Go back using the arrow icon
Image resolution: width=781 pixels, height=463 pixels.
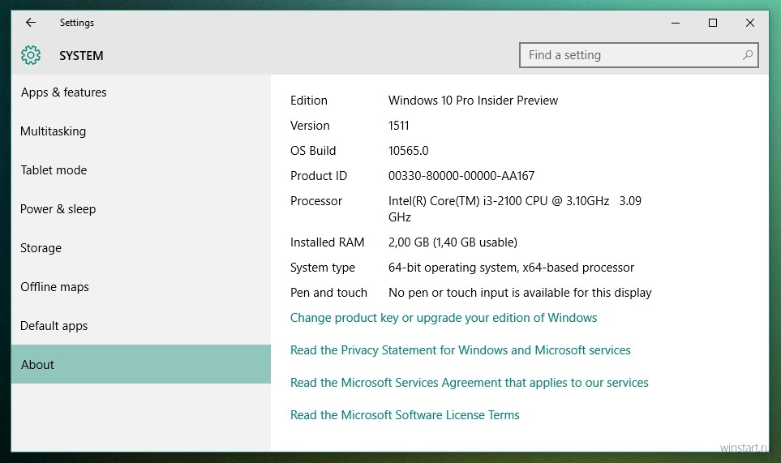click(31, 23)
